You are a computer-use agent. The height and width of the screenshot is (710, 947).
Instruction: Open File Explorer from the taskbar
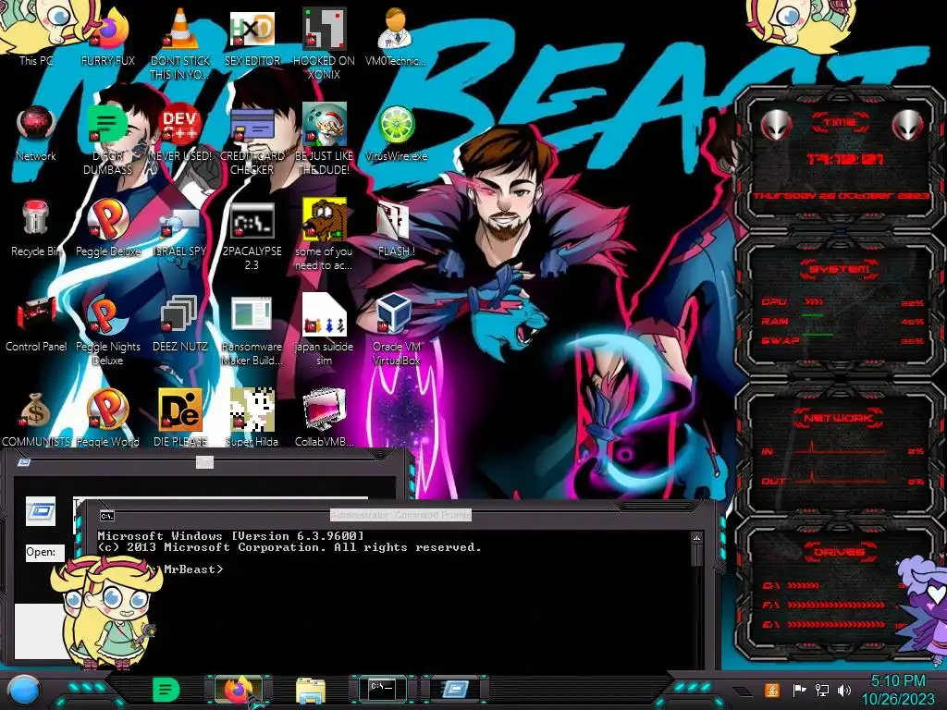[x=311, y=690]
